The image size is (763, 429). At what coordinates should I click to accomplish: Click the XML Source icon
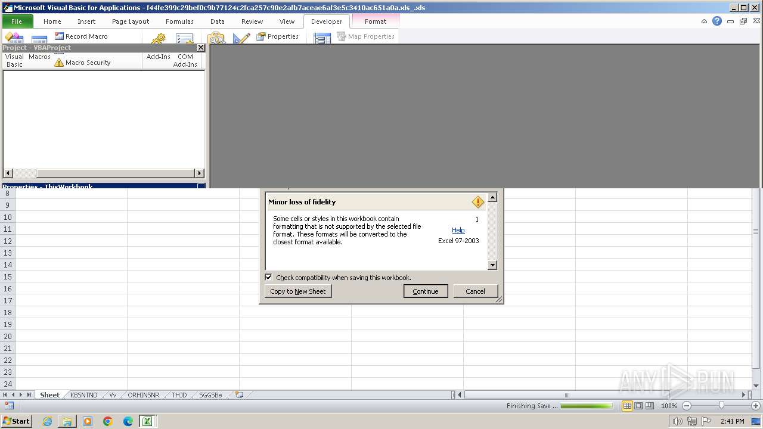[322, 38]
